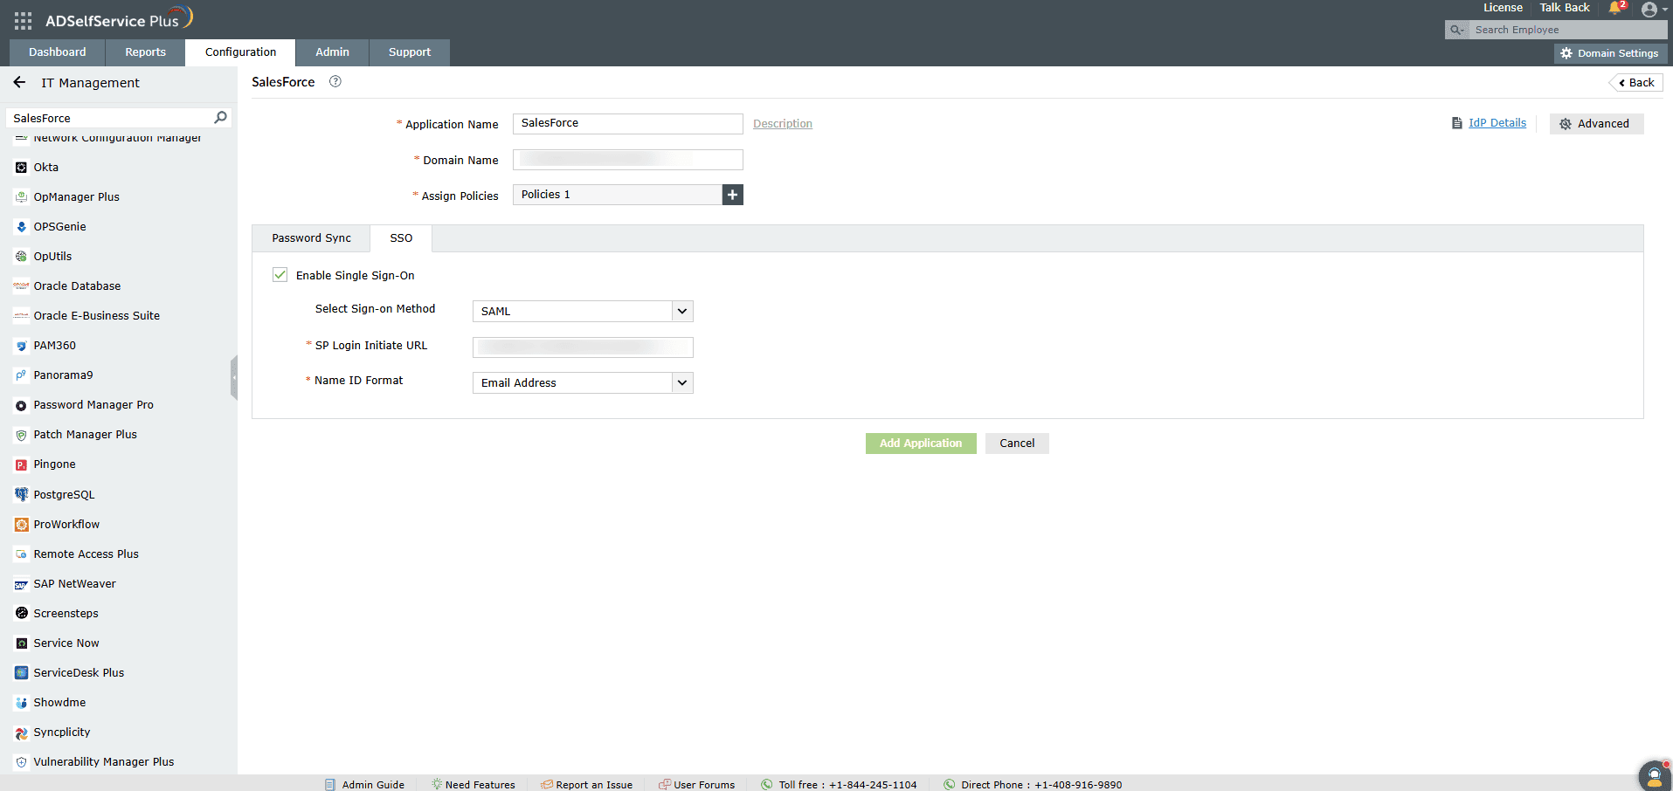The image size is (1673, 791).
Task: Open SalesForce help question mark icon
Action: (335, 81)
